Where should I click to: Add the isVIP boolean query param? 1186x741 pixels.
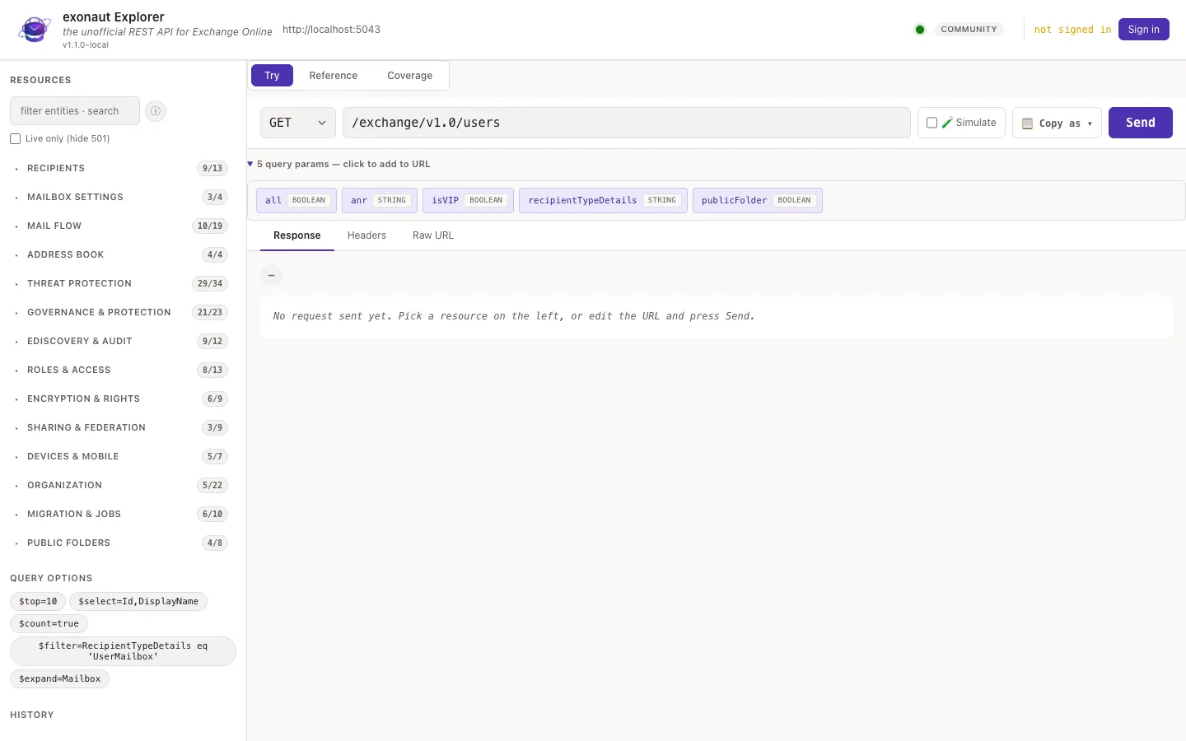click(468, 200)
